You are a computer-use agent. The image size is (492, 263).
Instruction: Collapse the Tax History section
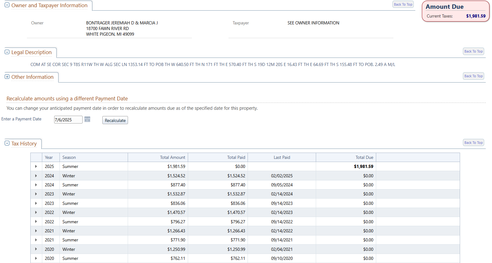click(x=7, y=144)
